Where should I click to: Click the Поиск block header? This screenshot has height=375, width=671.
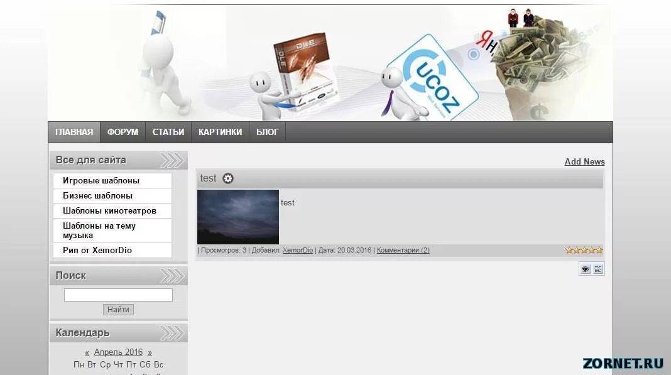coord(119,276)
